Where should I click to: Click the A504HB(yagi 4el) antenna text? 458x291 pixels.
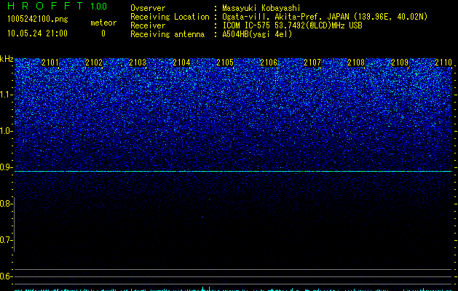(x=257, y=34)
